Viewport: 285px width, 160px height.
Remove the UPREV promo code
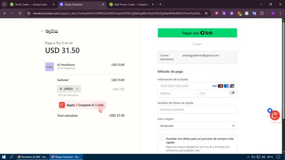click(77, 89)
